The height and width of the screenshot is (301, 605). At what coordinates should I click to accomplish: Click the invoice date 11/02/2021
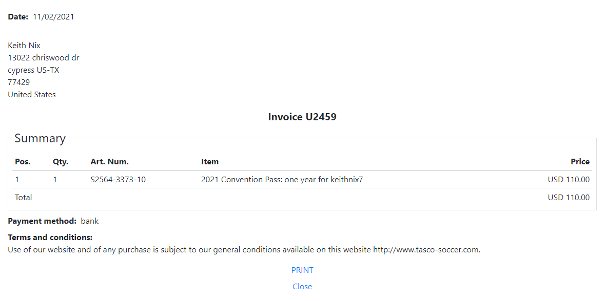(53, 17)
